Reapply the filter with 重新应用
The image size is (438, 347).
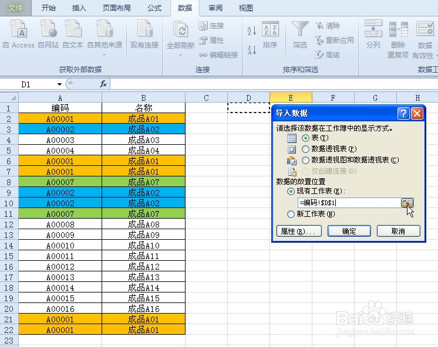pos(334,40)
